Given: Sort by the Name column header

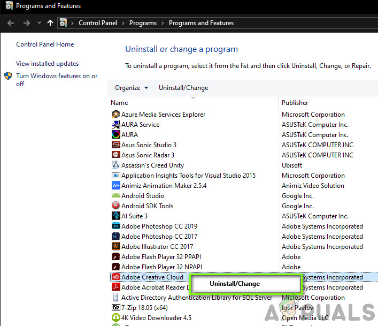Looking at the screenshot, I should (x=119, y=103).
